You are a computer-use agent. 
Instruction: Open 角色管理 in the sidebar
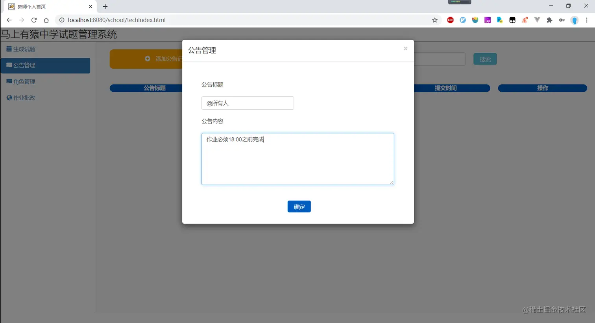pyautogui.click(x=45, y=81)
